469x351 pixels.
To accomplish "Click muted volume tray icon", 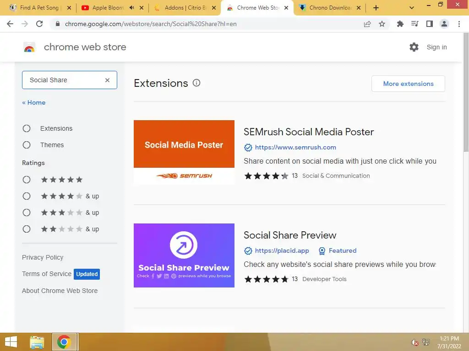I will pyautogui.click(x=414, y=342).
